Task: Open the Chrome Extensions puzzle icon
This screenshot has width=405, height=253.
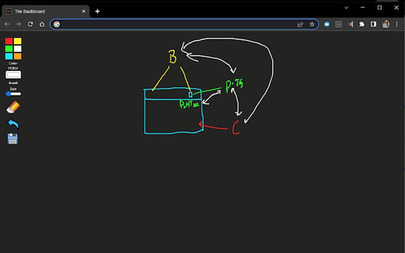Action: point(362,24)
